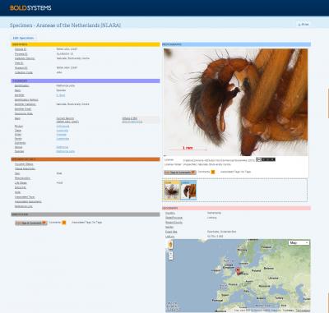Click comments icon in Annotations section
329x313 pixels.
click(x=64, y=223)
